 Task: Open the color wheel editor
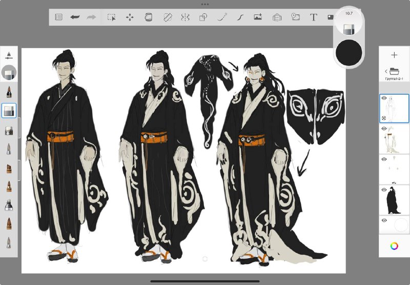pos(394,246)
